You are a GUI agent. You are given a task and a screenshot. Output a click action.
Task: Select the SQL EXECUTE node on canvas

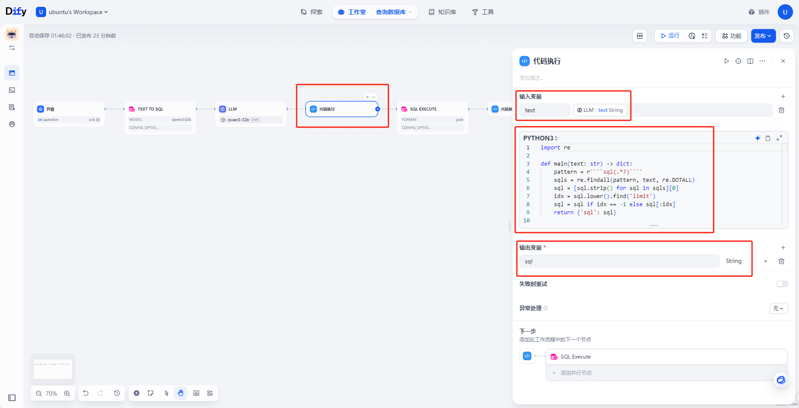click(432, 118)
